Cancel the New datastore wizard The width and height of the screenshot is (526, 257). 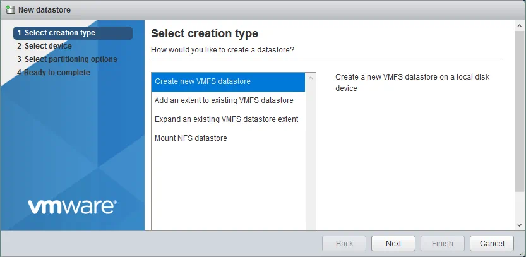(492, 244)
